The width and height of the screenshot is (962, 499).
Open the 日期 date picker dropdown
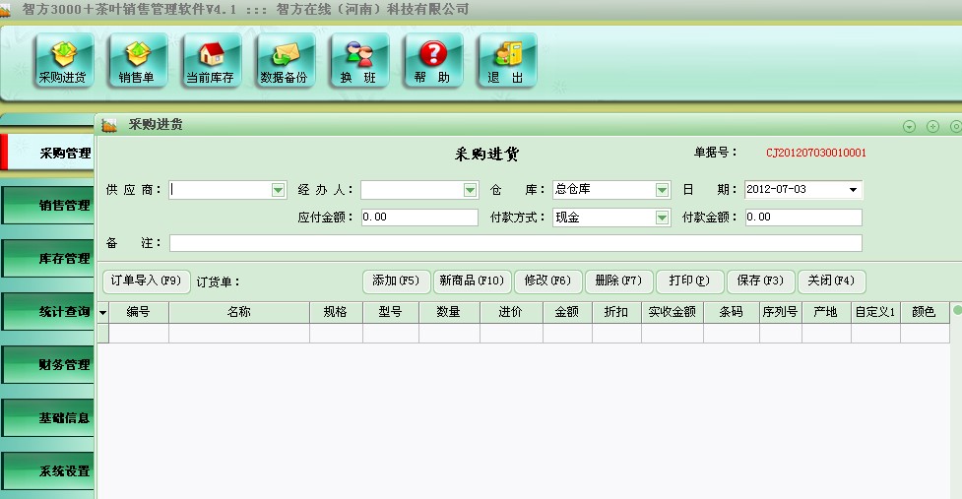point(853,190)
